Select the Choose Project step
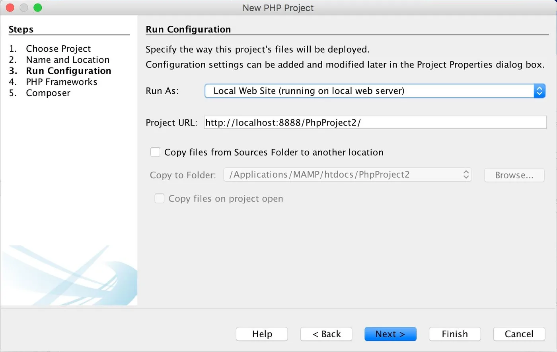The width and height of the screenshot is (557, 352). (x=58, y=48)
